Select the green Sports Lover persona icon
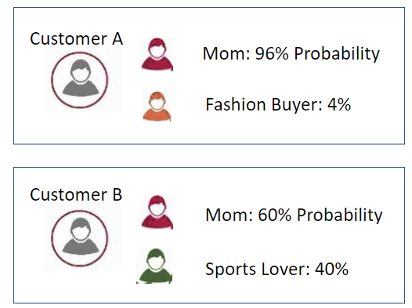412x308 pixels. click(154, 266)
